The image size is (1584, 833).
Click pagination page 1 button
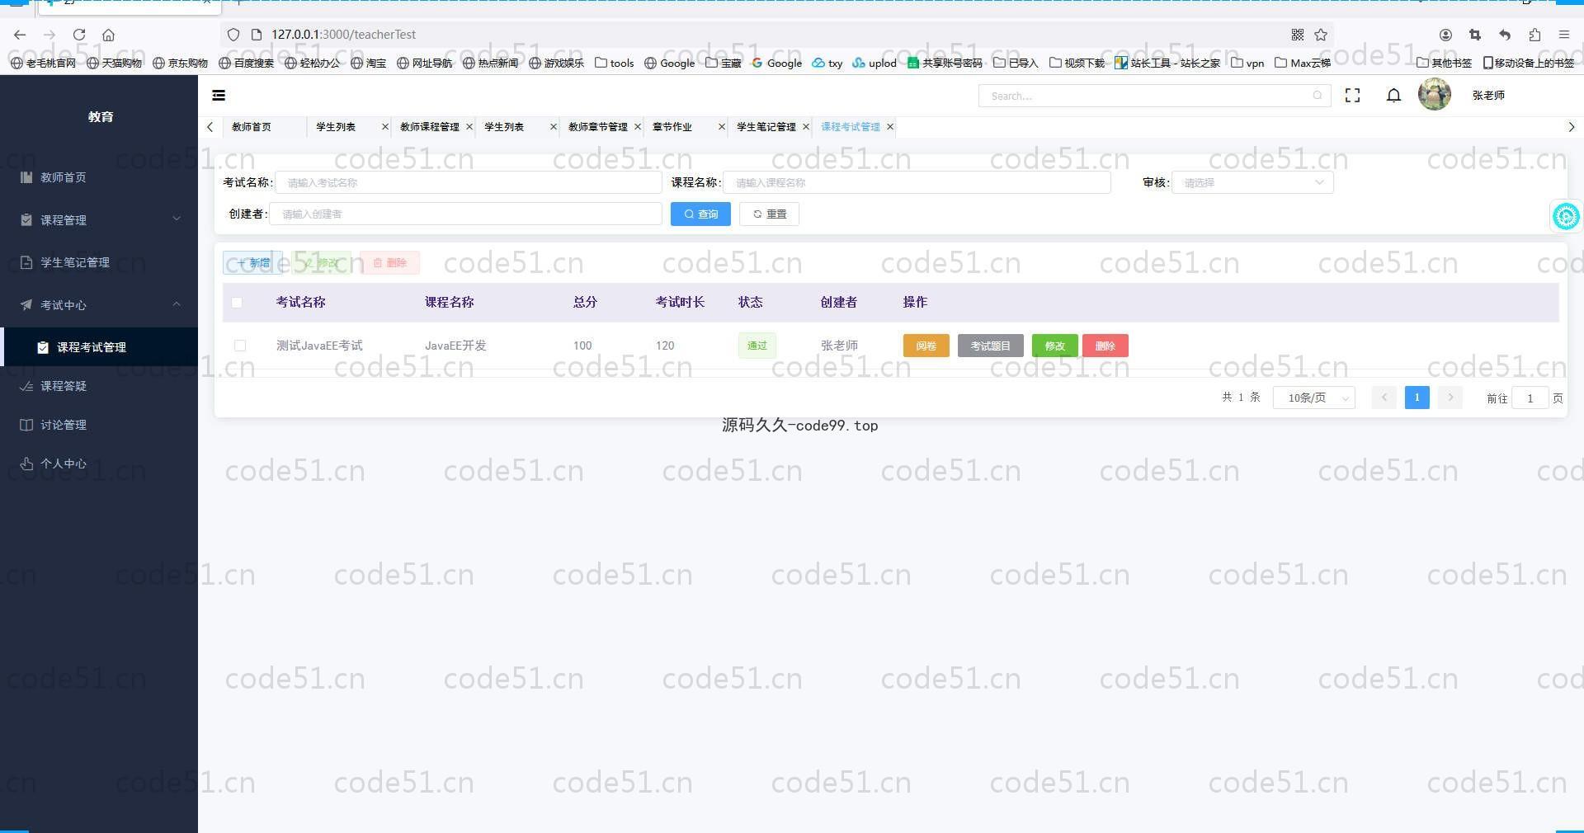pos(1417,398)
